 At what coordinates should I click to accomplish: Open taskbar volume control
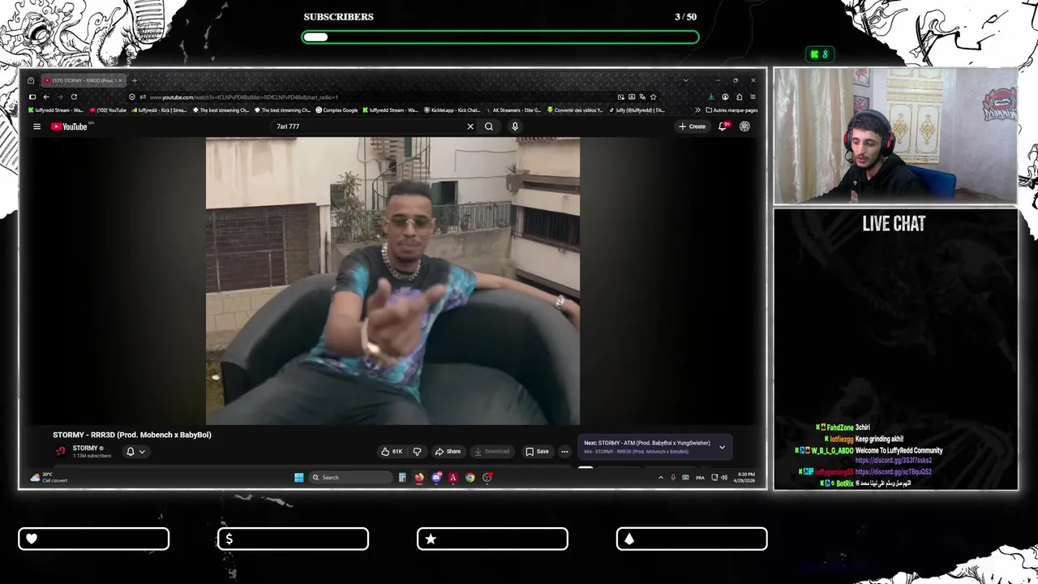click(x=724, y=478)
